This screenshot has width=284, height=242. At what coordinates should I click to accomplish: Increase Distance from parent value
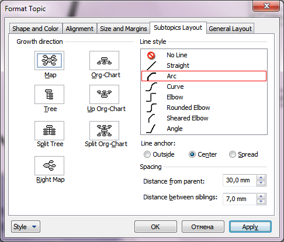(x=261, y=178)
